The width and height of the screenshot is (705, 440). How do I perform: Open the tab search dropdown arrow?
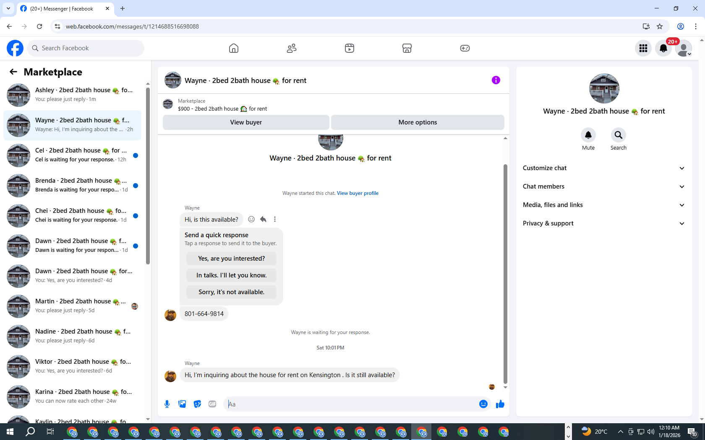8,8
